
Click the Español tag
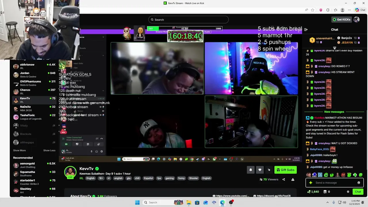point(148,178)
